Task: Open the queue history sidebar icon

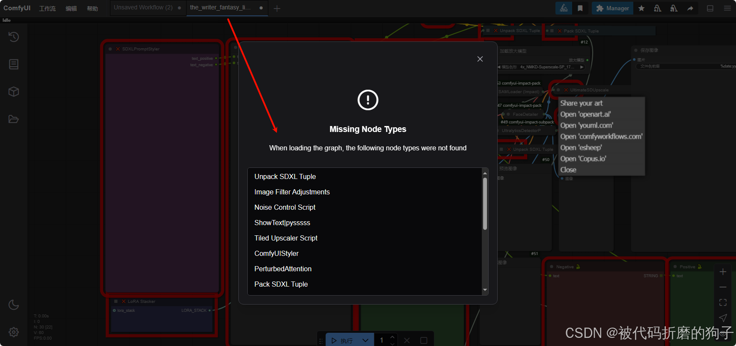Action: [14, 37]
